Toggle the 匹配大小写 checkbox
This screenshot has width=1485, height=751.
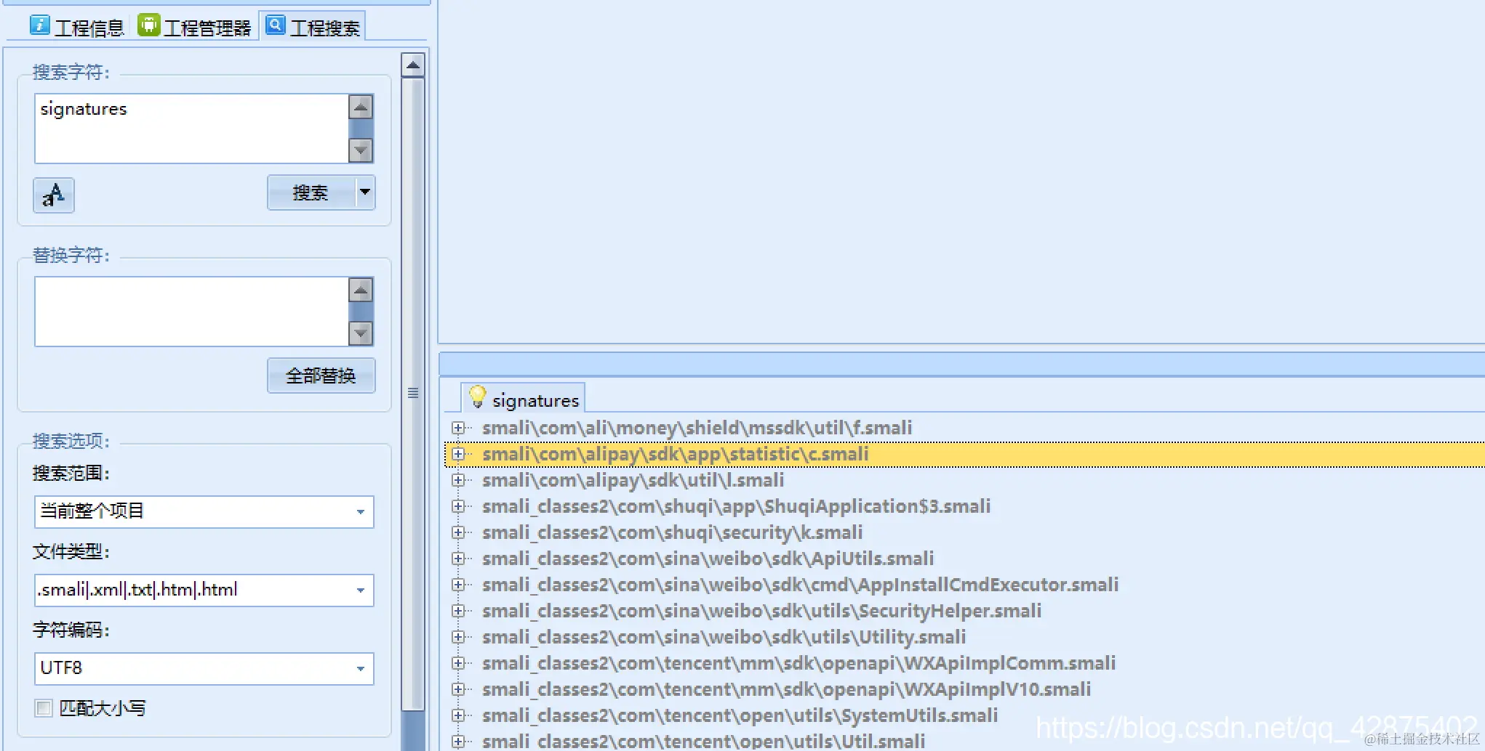pos(44,707)
